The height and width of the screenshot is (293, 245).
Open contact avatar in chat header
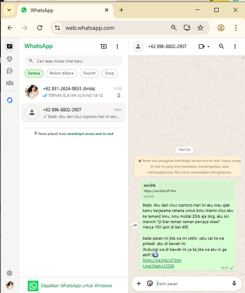[x=138, y=46]
